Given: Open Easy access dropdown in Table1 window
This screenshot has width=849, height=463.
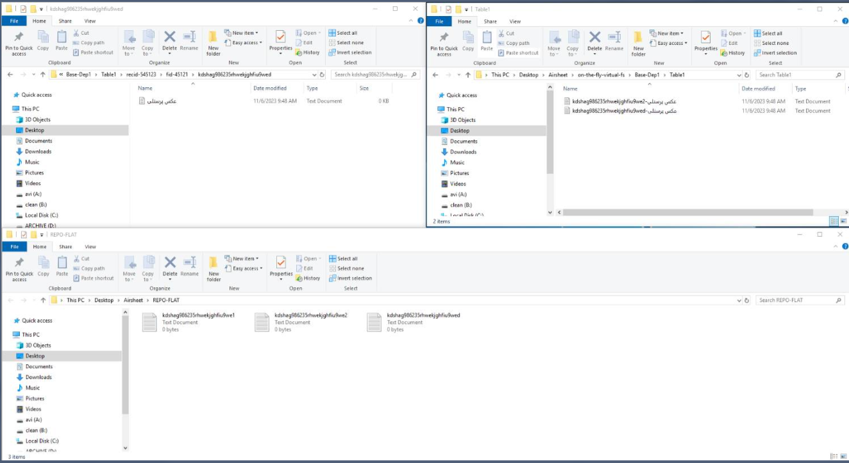Looking at the screenshot, I should (669, 43).
